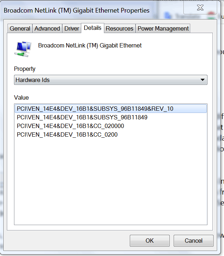Viewport: 224px width, 256px height.
Task: Switch to the General tab
Action: (20, 28)
